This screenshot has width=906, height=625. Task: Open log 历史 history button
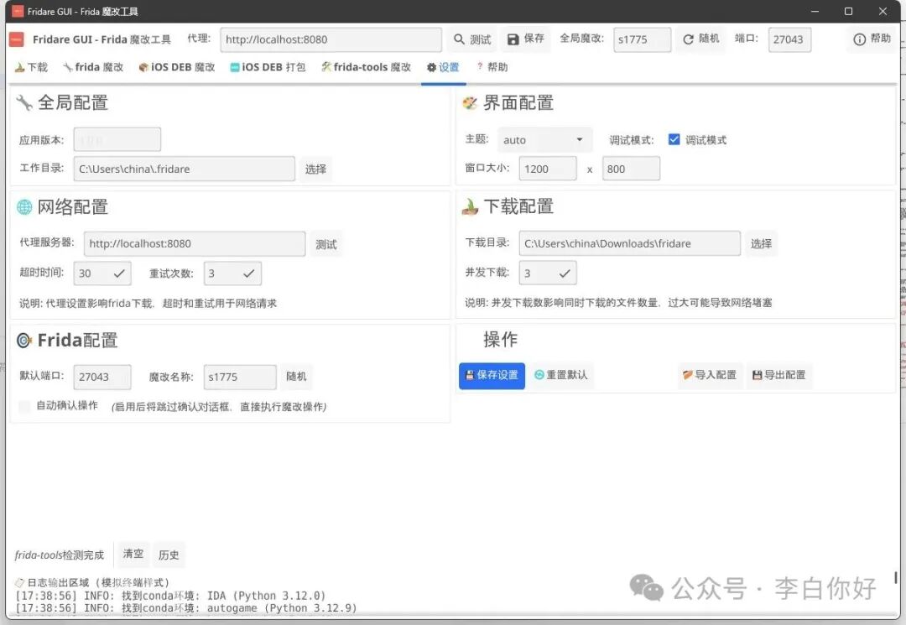tap(169, 555)
